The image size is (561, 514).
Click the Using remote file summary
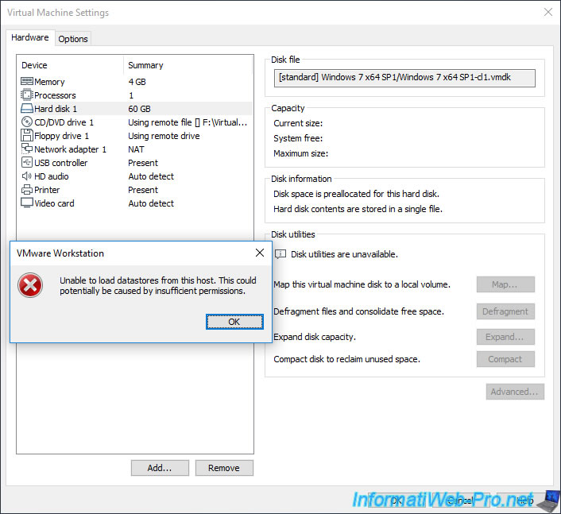point(188,122)
